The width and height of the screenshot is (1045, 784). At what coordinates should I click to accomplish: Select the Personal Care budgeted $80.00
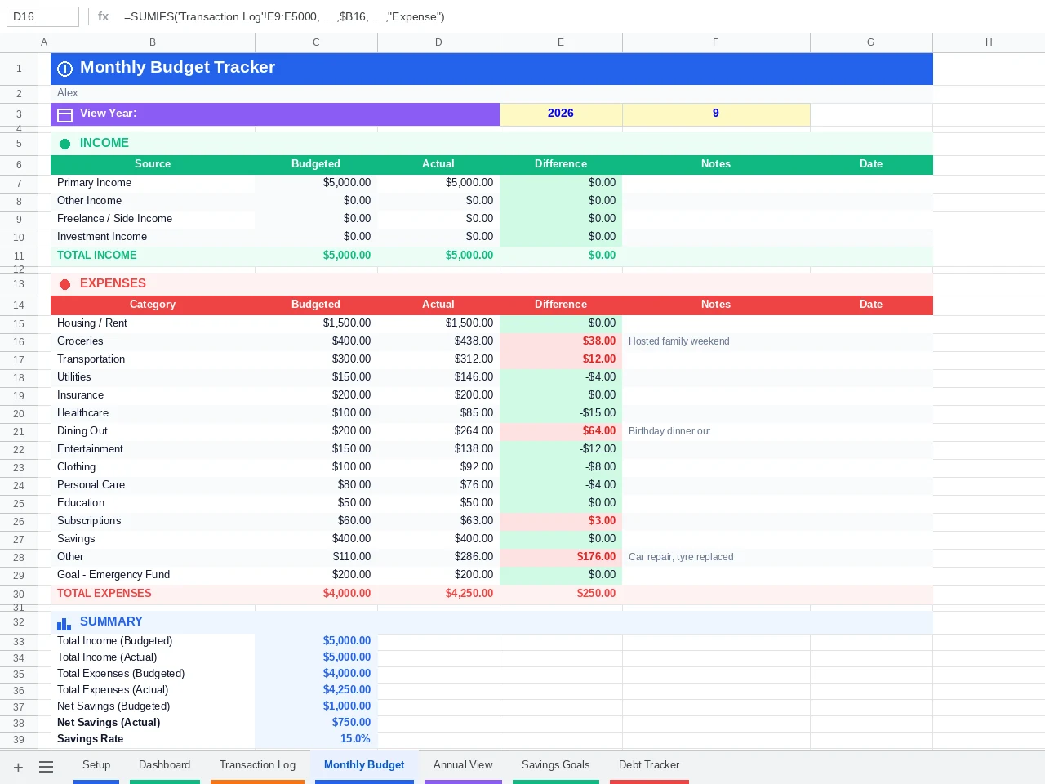click(316, 485)
